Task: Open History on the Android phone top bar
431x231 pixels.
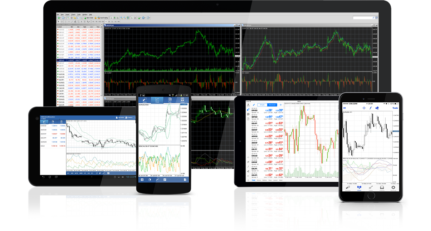Action: point(182,100)
